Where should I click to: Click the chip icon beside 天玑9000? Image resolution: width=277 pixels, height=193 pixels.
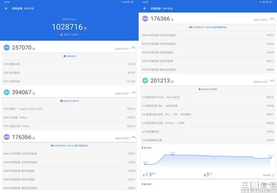click(65, 56)
